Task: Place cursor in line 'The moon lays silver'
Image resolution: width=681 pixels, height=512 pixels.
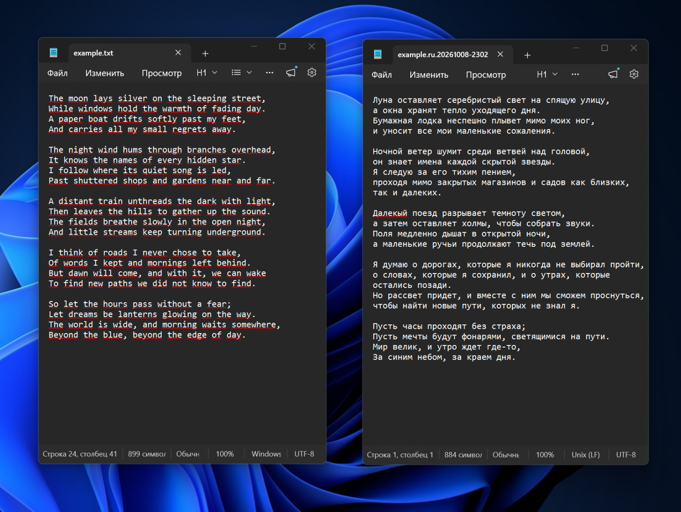Action: [x=157, y=99]
